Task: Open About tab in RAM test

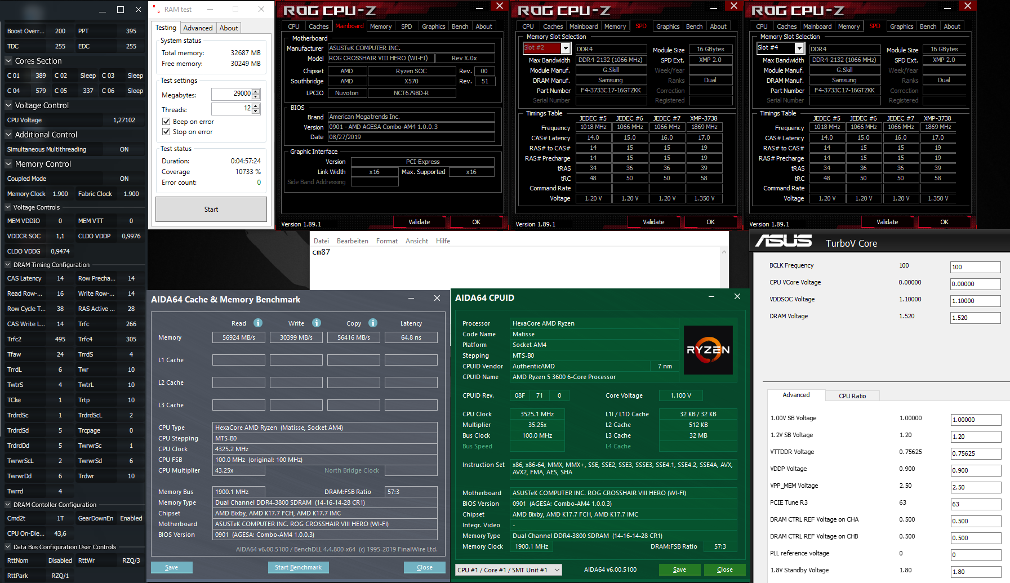Action: click(x=229, y=28)
